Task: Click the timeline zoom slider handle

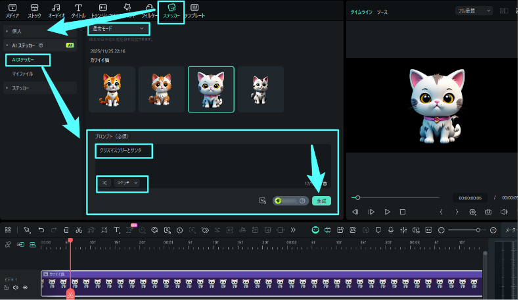Action: pyautogui.click(x=478, y=230)
